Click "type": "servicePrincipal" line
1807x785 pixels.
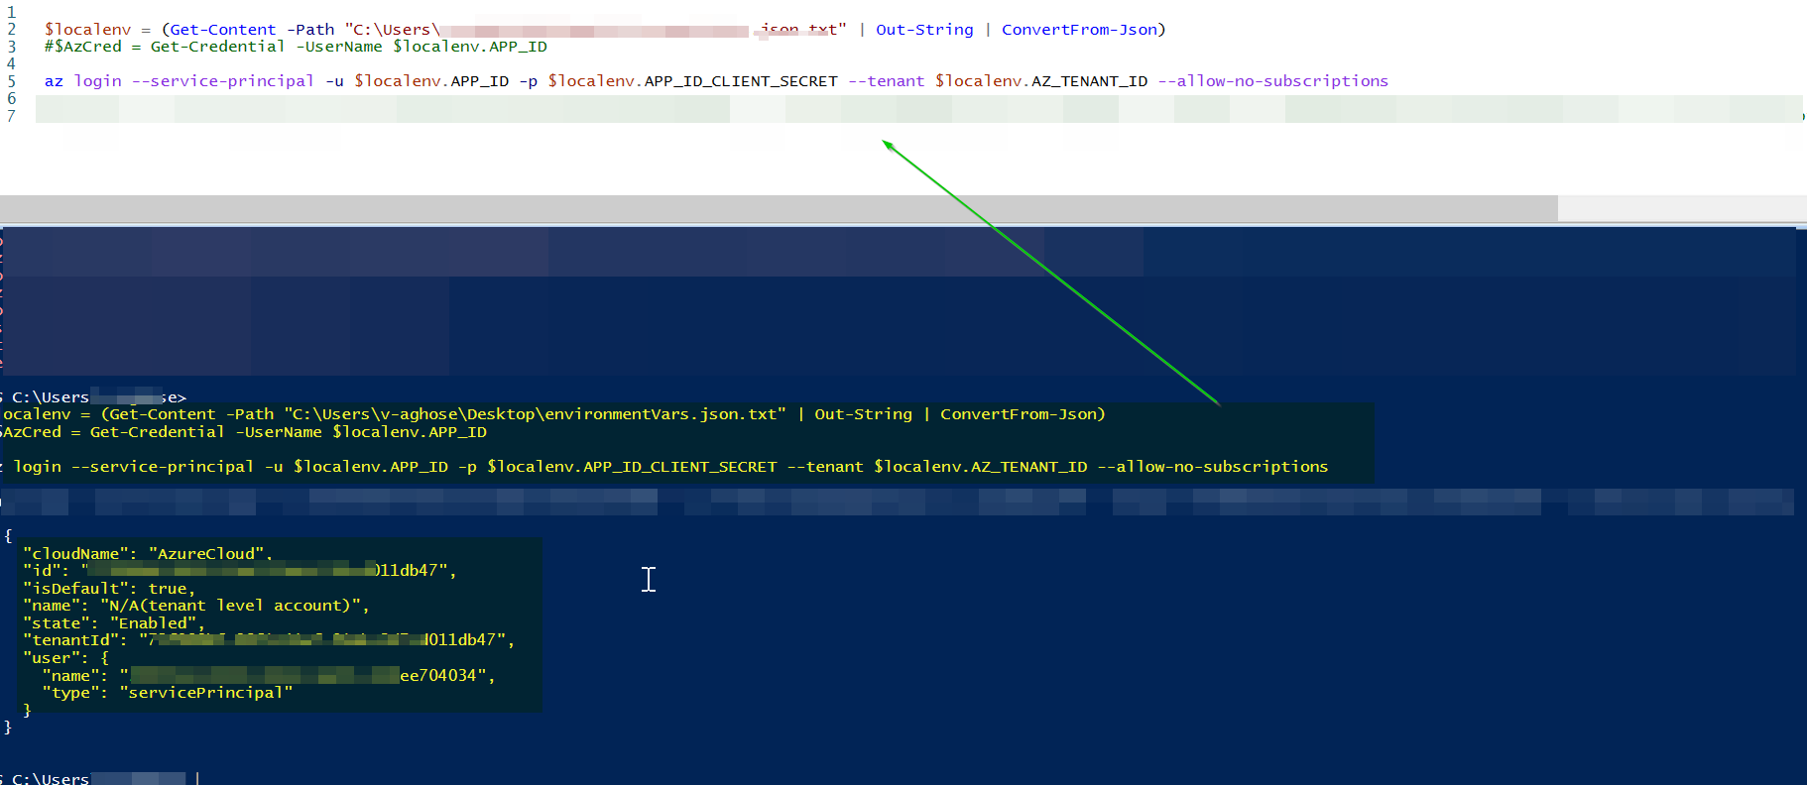[168, 693]
